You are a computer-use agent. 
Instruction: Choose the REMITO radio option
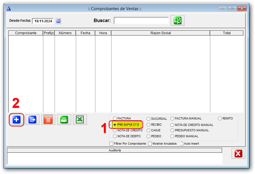pyautogui.click(x=220, y=119)
